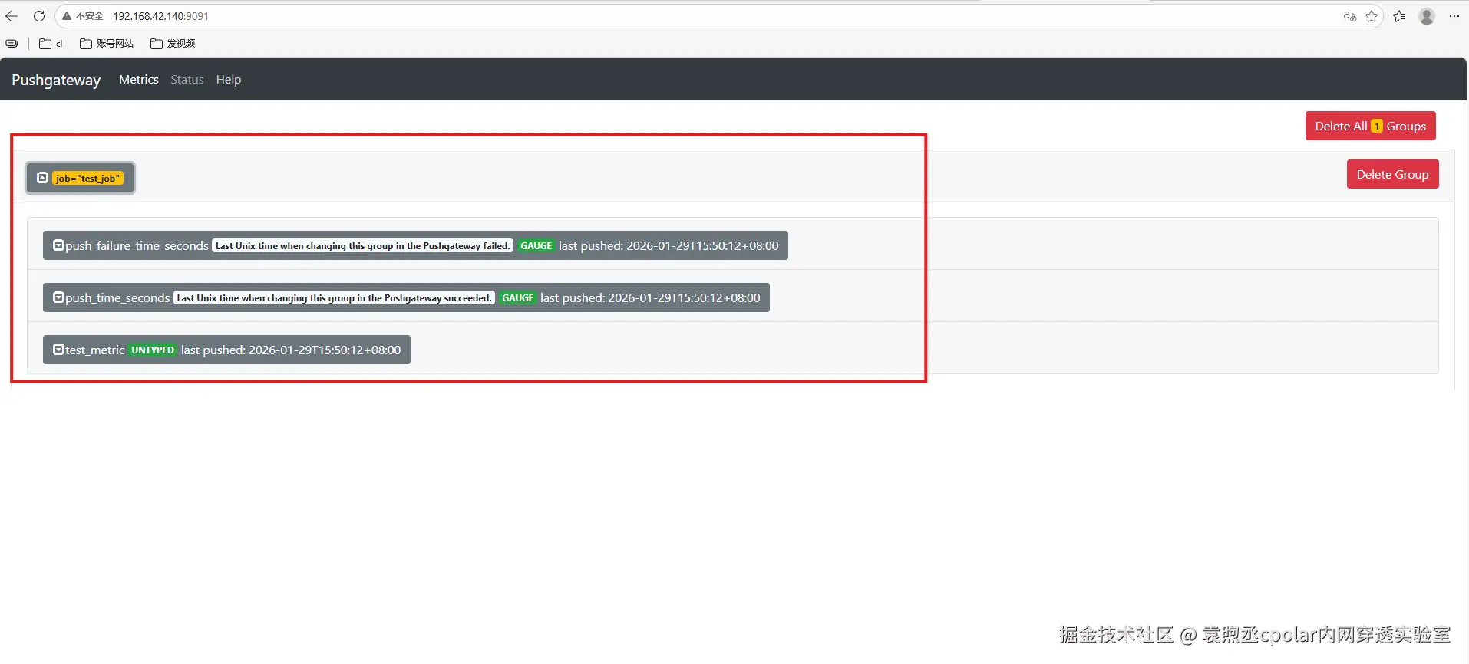Image resolution: width=1469 pixels, height=664 pixels.
Task: Open the translate page icon
Action: 1350,16
